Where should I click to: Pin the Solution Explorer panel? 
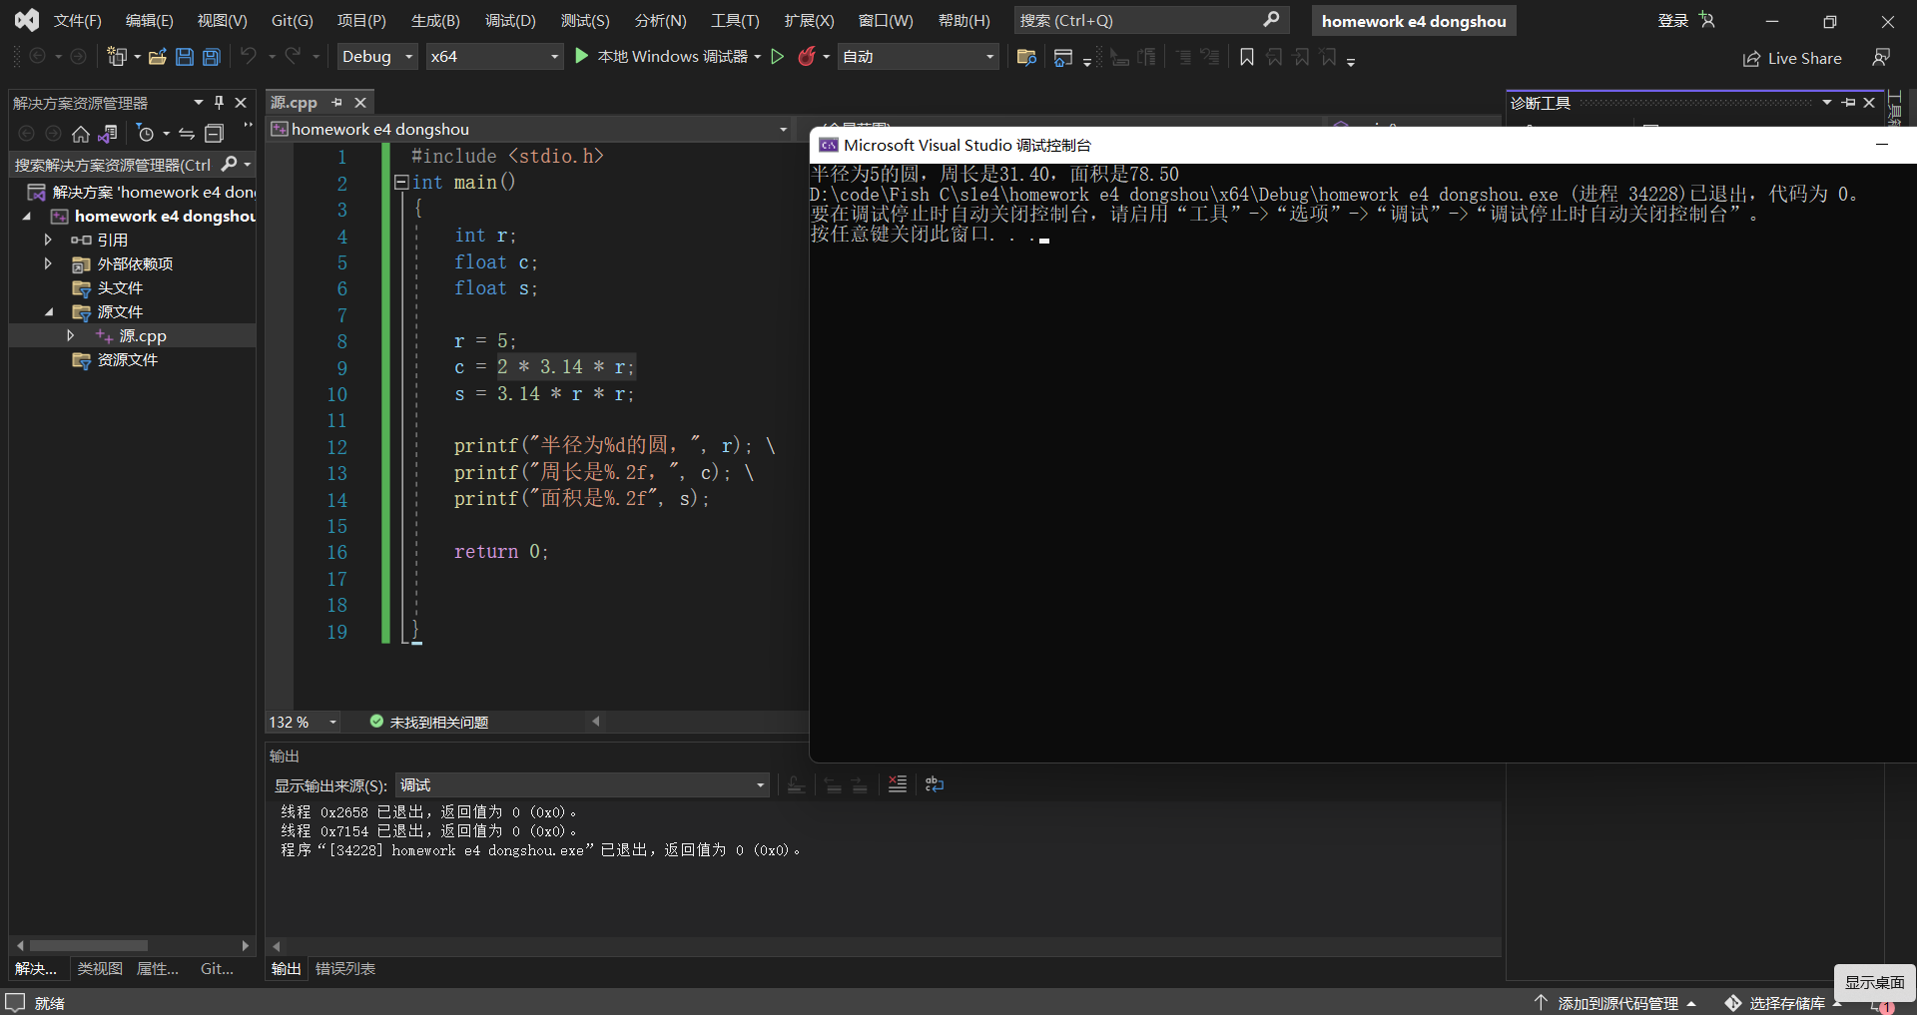point(220,103)
